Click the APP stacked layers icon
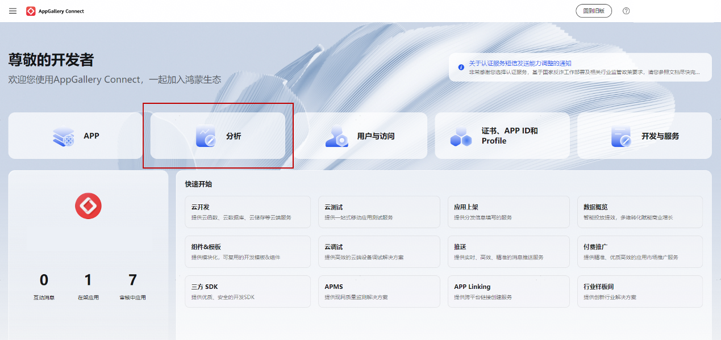The height and width of the screenshot is (340, 721). 63,136
